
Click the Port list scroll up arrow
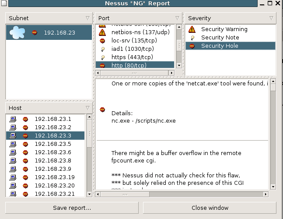coord(179,27)
